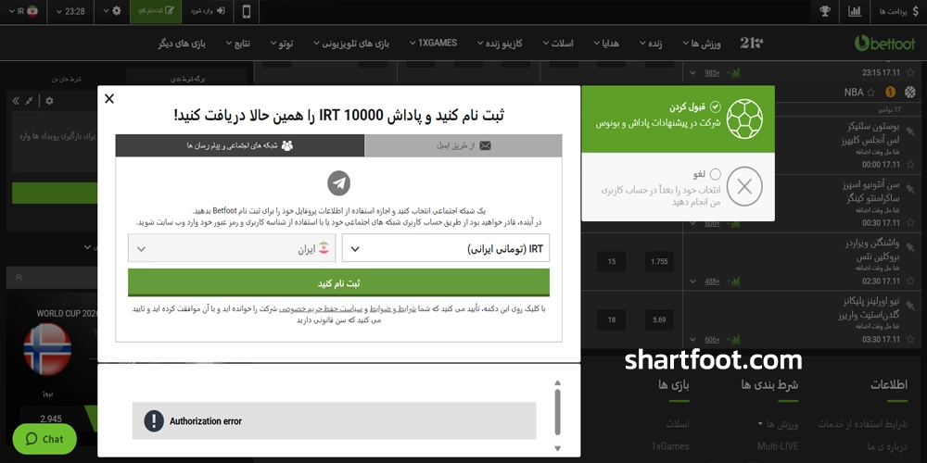Open the IRT (تومانی ایرانی) currency dropdown
The width and height of the screenshot is (927, 463).
click(446, 248)
